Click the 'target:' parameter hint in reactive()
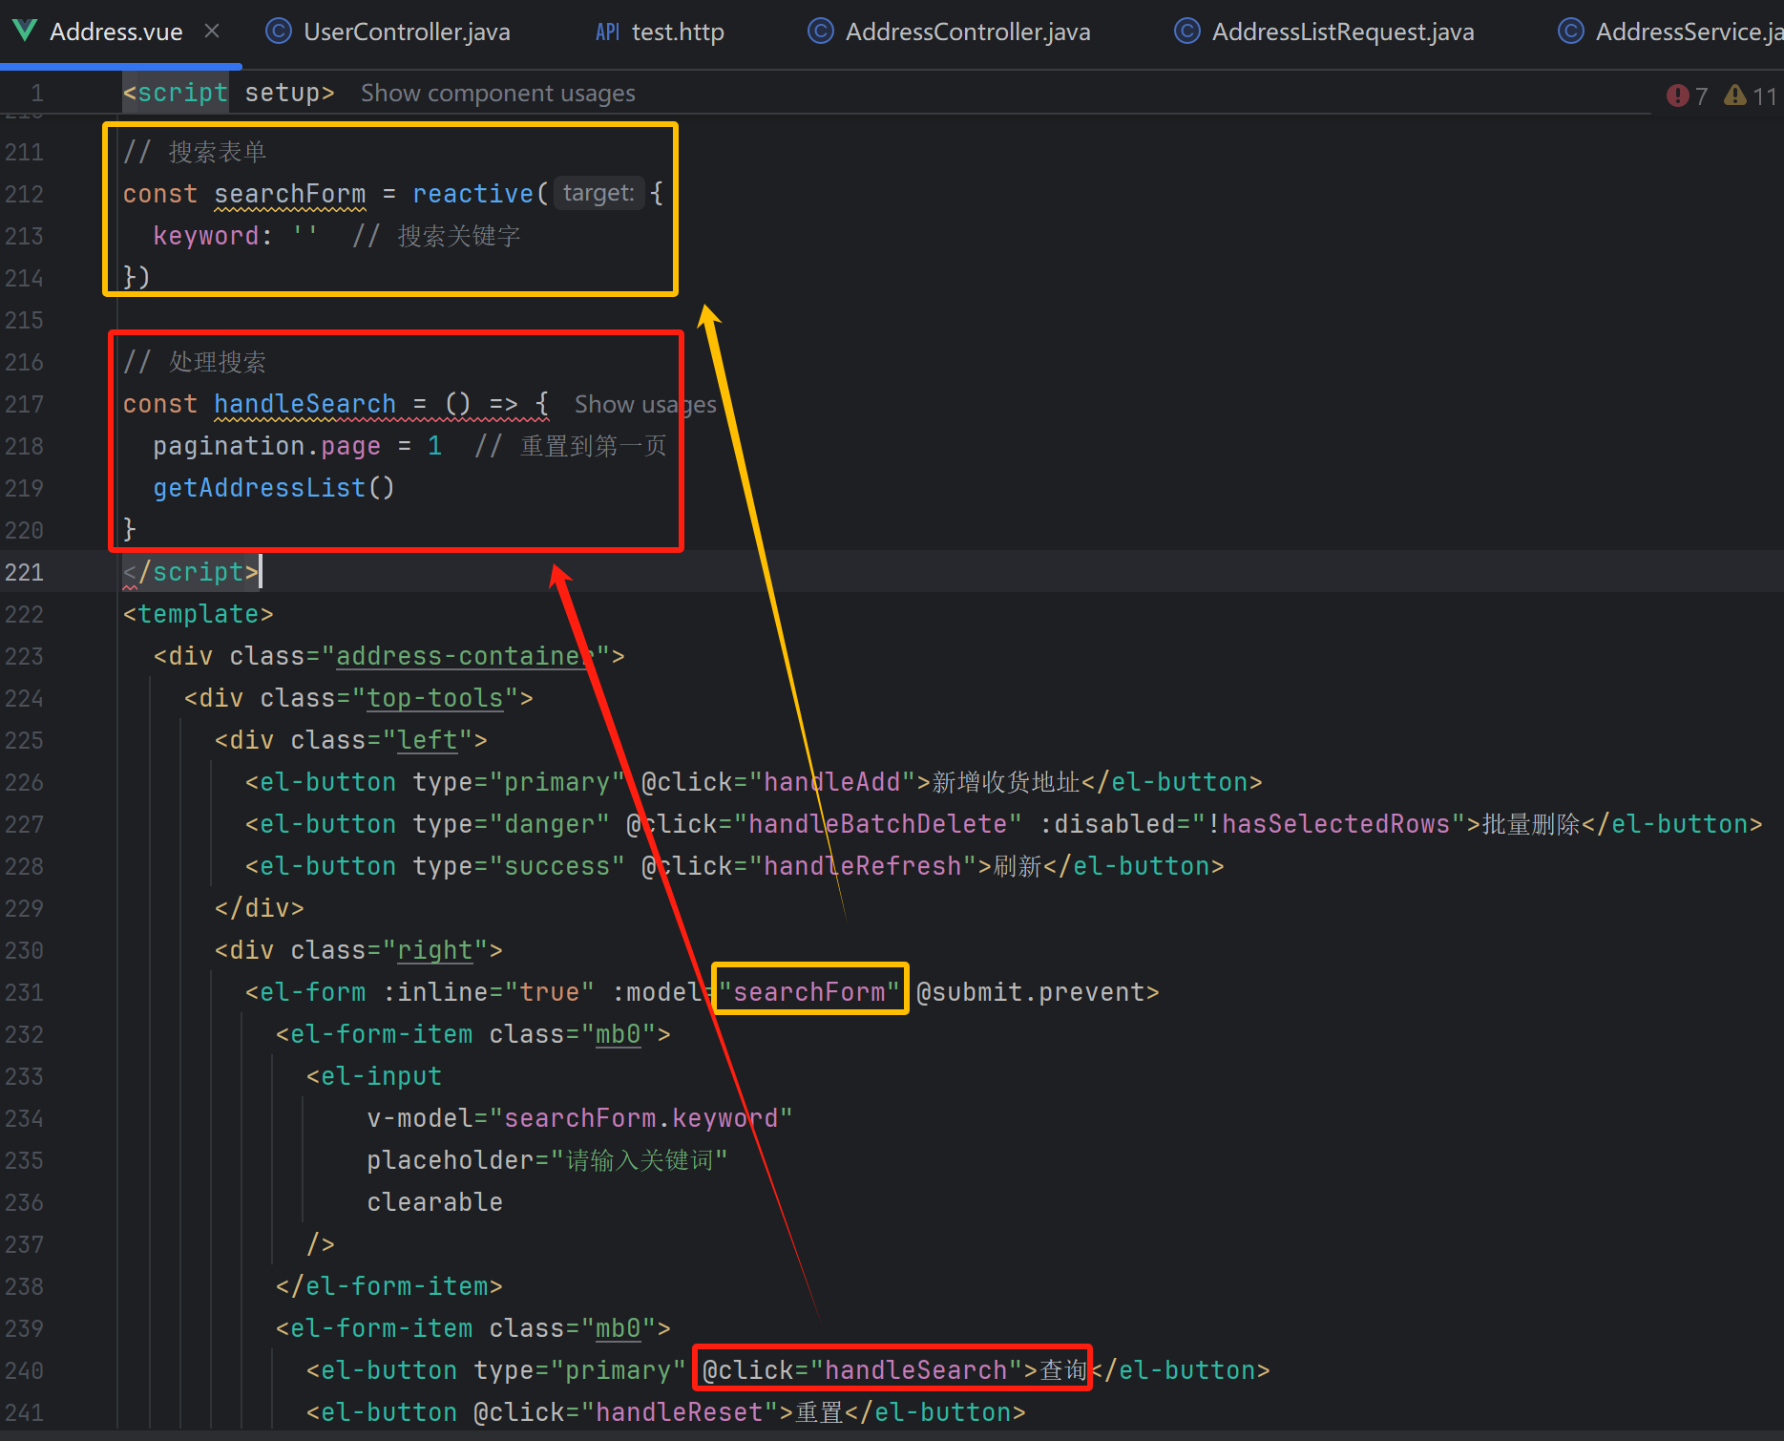 tap(598, 194)
